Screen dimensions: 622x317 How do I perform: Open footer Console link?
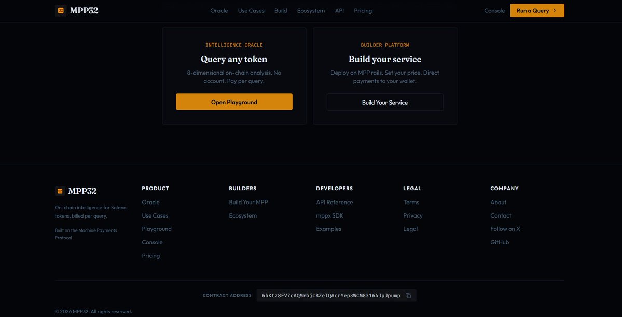click(x=153, y=242)
